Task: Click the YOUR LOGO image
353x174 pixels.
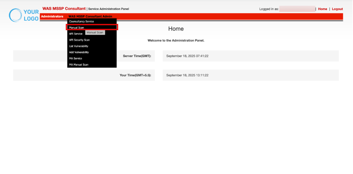Action: click(x=24, y=15)
